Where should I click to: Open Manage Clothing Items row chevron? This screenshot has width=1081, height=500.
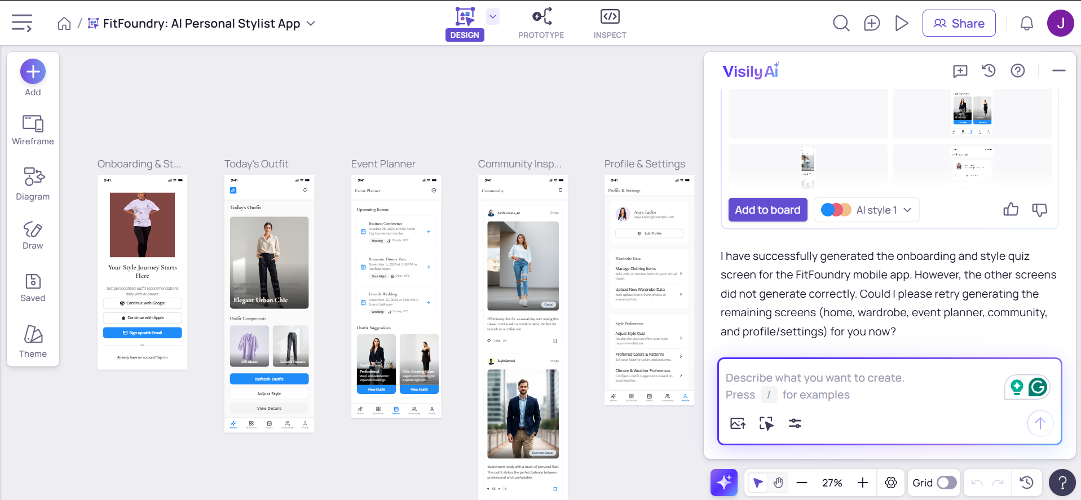pyautogui.click(x=681, y=273)
